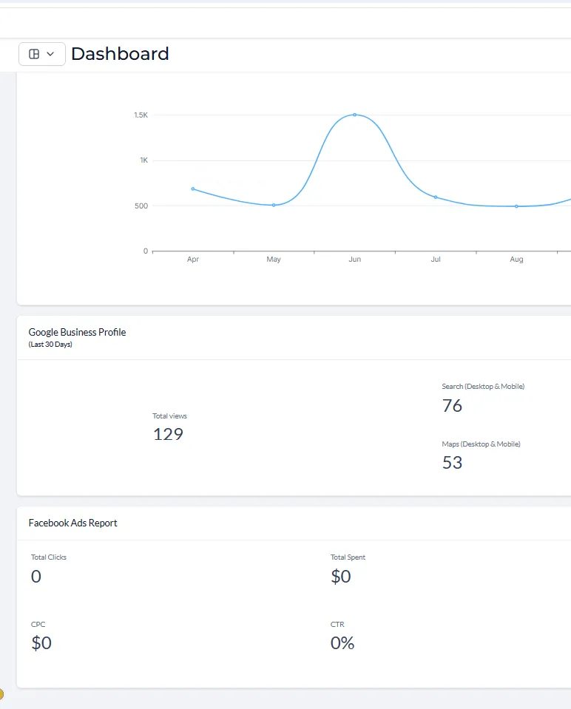Click the Dashboard page title
This screenshot has height=709, width=571.
coord(120,54)
